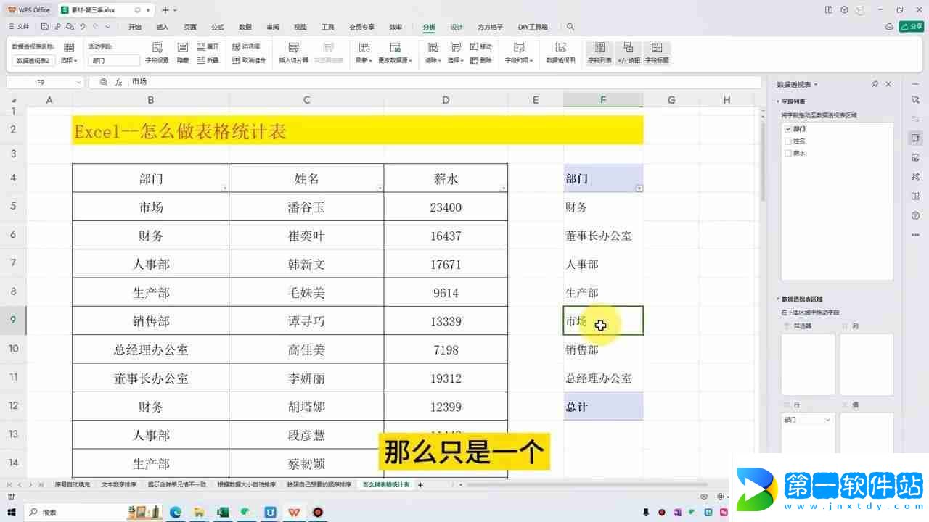Viewport: 929px width, 522px height.
Task: Click the search magnifier in ribbon tabs
Action: coord(570,27)
